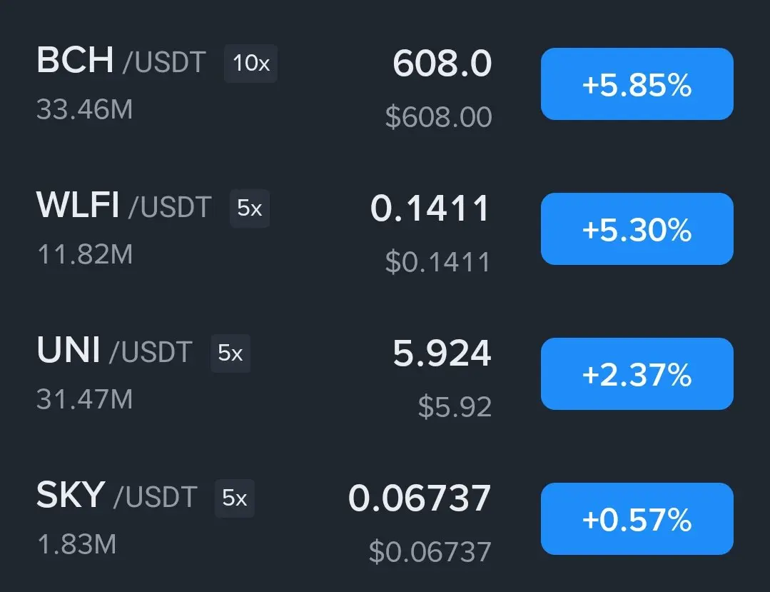
Task: Click the BCH 10x leverage badge
Action: tap(251, 64)
